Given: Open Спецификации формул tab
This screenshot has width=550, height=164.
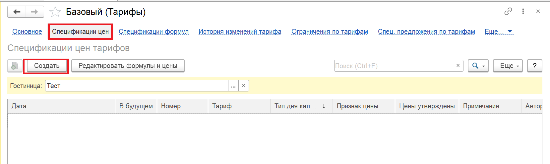Looking at the screenshot, I should point(153,31).
